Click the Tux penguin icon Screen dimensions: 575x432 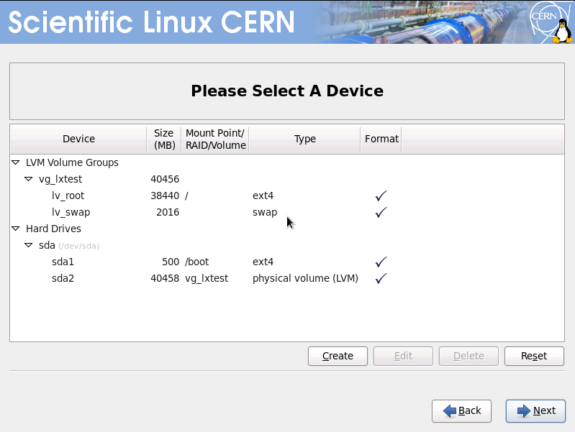(x=563, y=32)
